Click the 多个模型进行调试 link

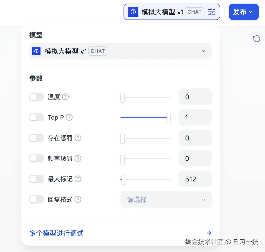coord(57,233)
